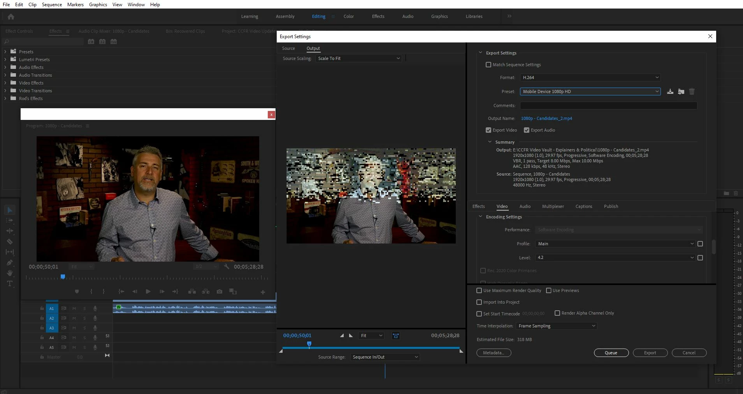
Task: Click the Home icon in the workspace bar
Action: pos(11,17)
